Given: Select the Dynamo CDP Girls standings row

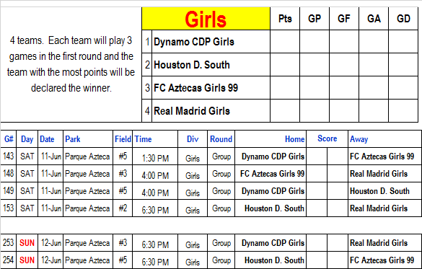Looking at the screenshot, I should click(x=280, y=42).
